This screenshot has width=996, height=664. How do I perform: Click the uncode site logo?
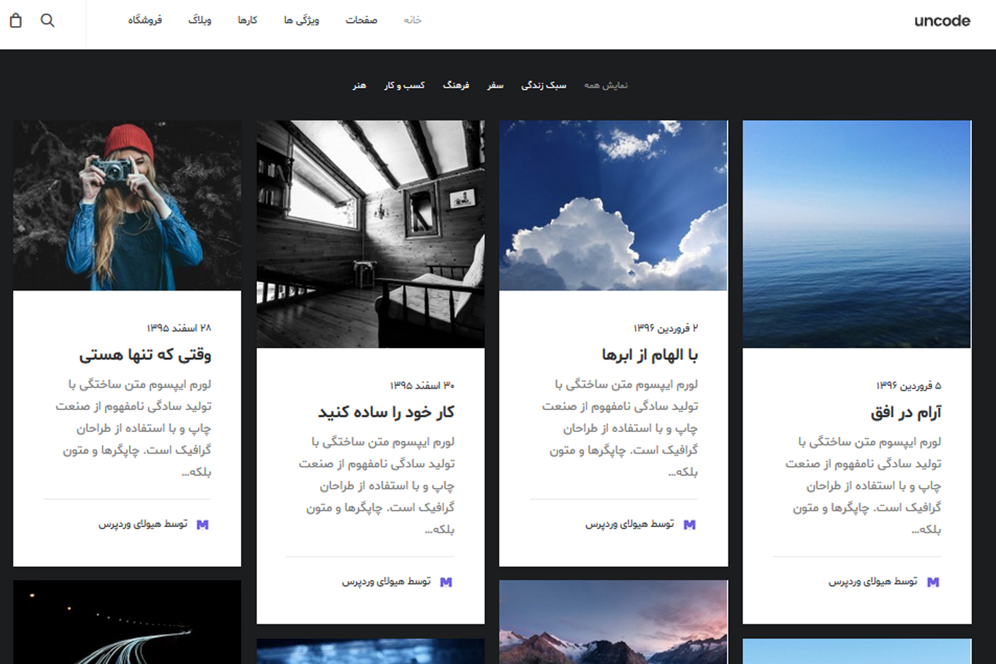(942, 21)
